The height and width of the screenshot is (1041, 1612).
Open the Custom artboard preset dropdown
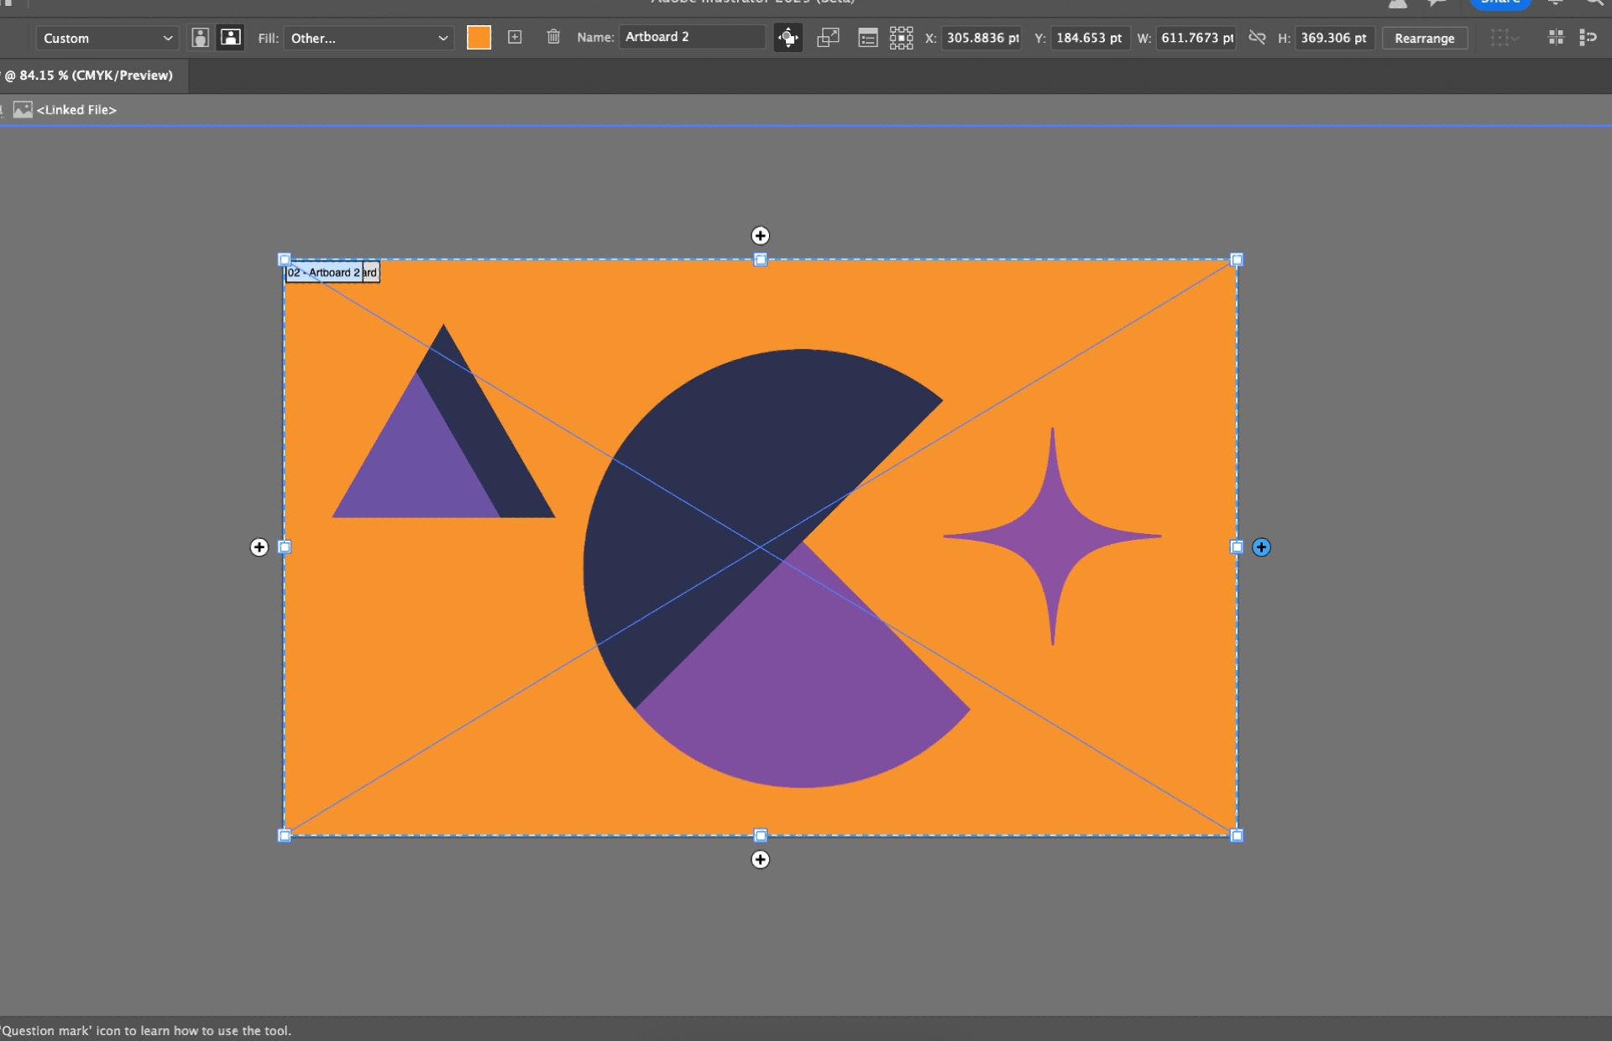click(x=107, y=38)
